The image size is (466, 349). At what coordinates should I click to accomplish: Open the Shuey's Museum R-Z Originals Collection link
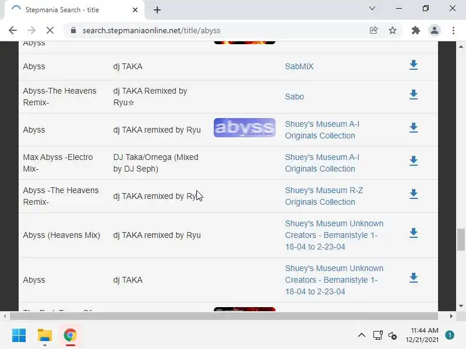324,196
